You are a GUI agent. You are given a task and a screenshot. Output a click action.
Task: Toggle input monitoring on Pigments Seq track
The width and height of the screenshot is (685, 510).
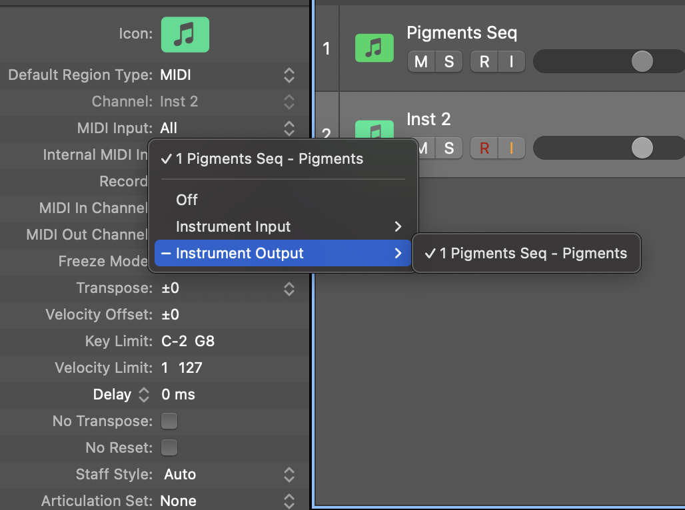(x=512, y=61)
